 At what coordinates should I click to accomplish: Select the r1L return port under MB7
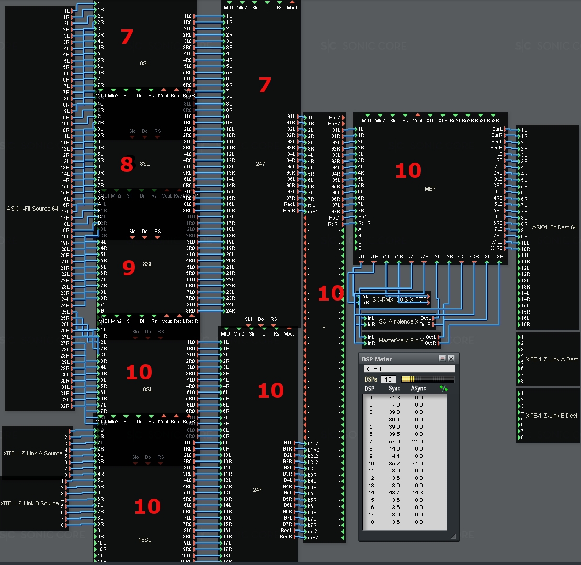click(386, 262)
